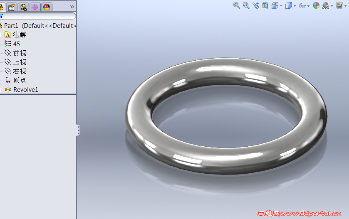Click the Previous View icon

click(x=256, y=5)
